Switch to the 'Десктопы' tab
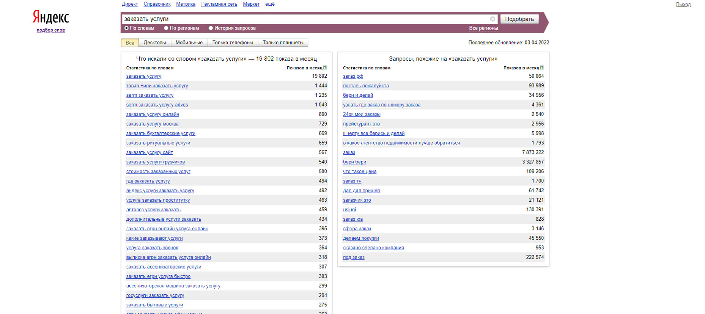 click(x=155, y=43)
